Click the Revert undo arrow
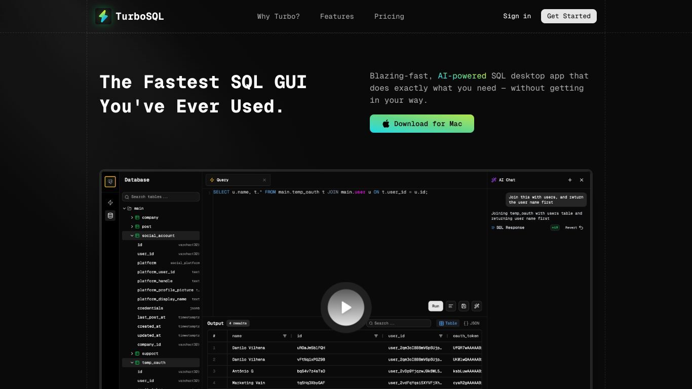The width and height of the screenshot is (692, 389). [x=581, y=228]
